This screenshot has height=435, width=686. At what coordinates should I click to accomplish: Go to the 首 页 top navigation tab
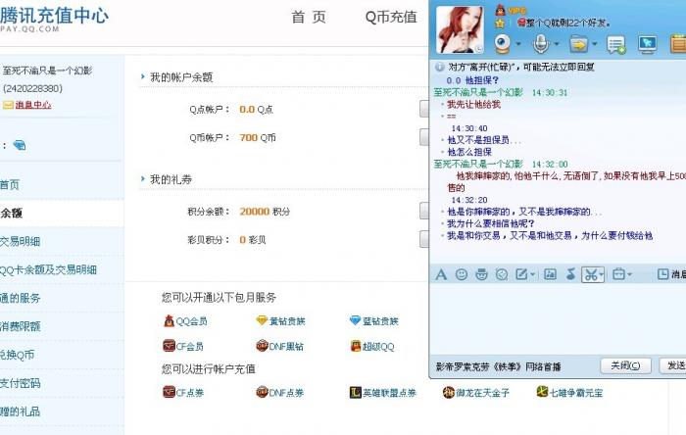309,17
